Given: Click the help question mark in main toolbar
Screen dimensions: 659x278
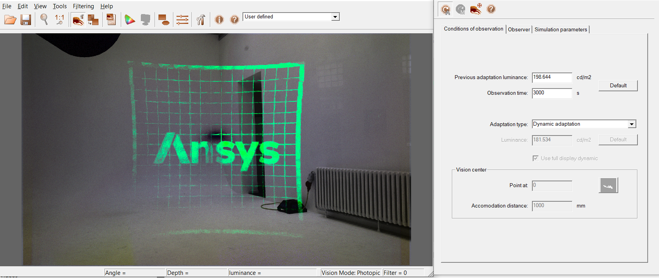Looking at the screenshot, I should 235,20.
